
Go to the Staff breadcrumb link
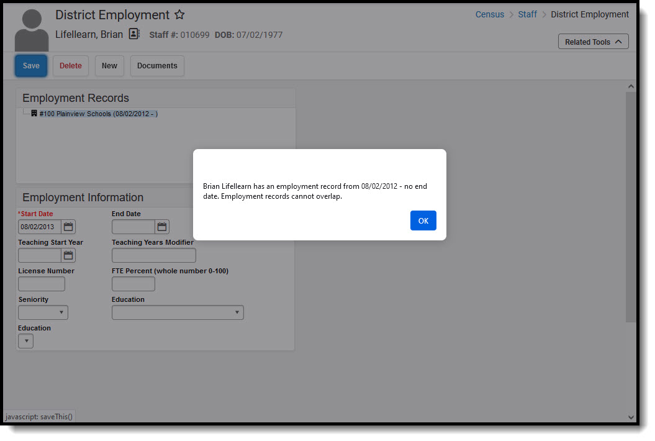[527, 14]
